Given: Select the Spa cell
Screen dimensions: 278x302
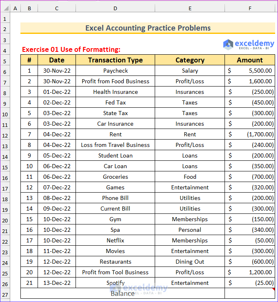Looking at the screenshot, I should [x=115, y=230].
